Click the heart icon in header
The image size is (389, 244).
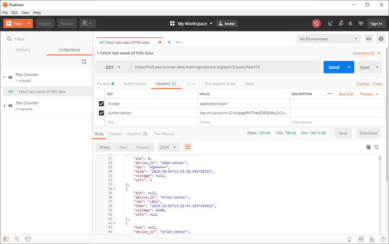pyautogui.click(x=361, y=23)
